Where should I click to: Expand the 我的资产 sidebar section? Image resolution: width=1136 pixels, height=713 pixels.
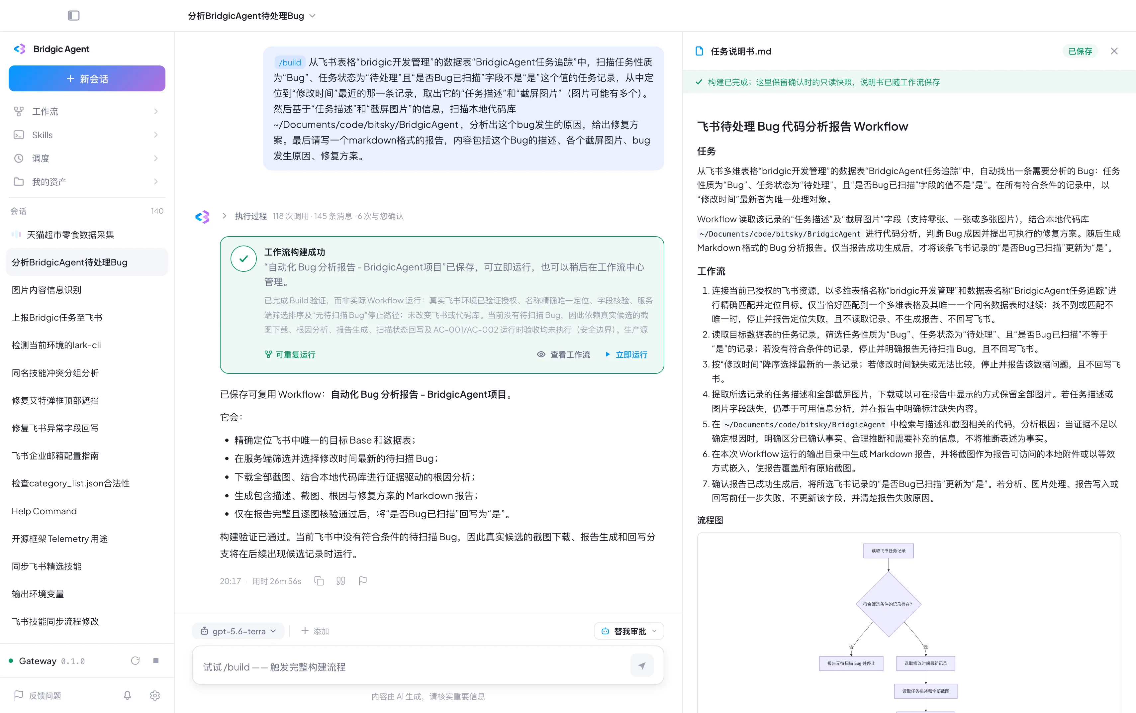tap(155, 181)
